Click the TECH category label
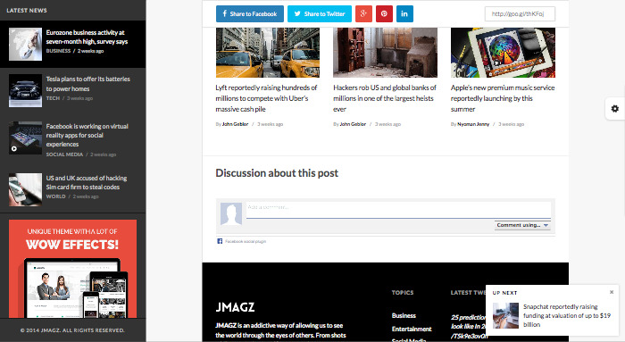625x342 pixels. click(x=53, y=98)
